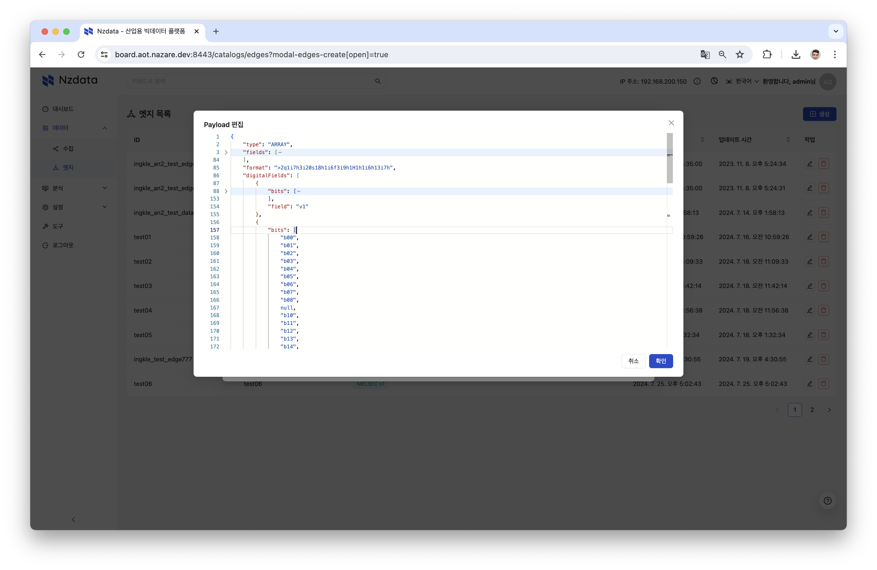Expand the folded "fields" array at line 3

tap(226, 152)
